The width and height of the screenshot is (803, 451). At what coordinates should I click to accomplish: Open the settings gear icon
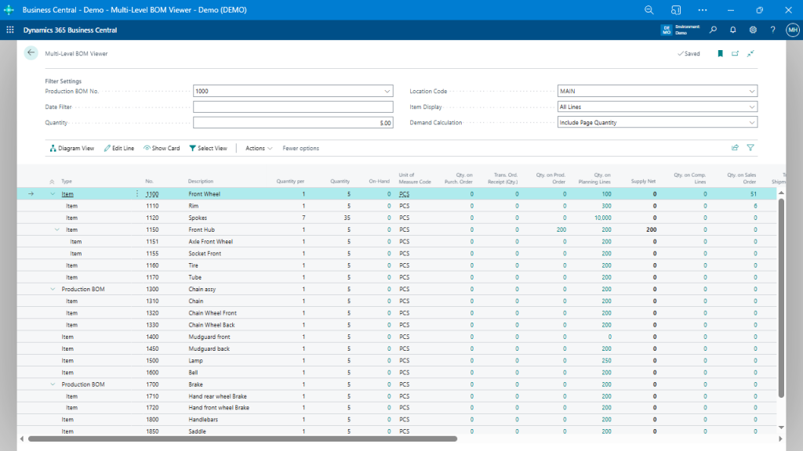753,30
